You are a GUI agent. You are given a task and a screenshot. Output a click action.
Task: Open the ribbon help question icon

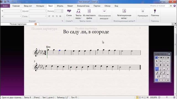[175, 6]
